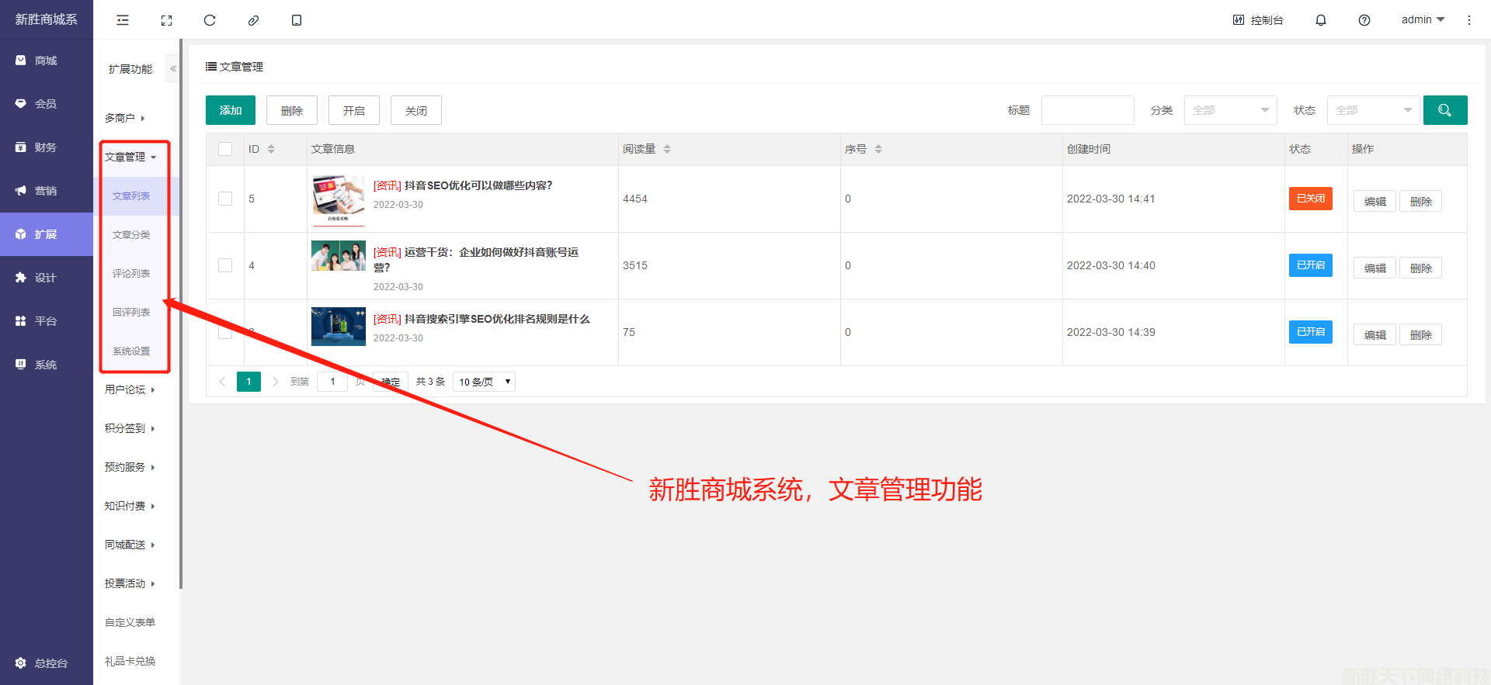This screenshot has width=1491, height=685.
Task: Click the 标题 search input field
Action: click(1087, 110)
